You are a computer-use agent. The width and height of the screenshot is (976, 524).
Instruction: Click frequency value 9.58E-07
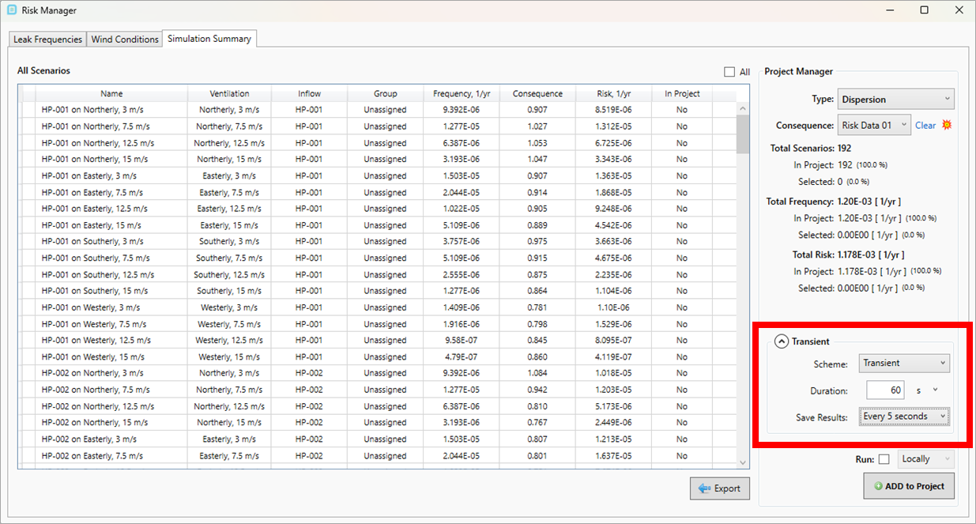pyautogui.click(x=462, y=341)
